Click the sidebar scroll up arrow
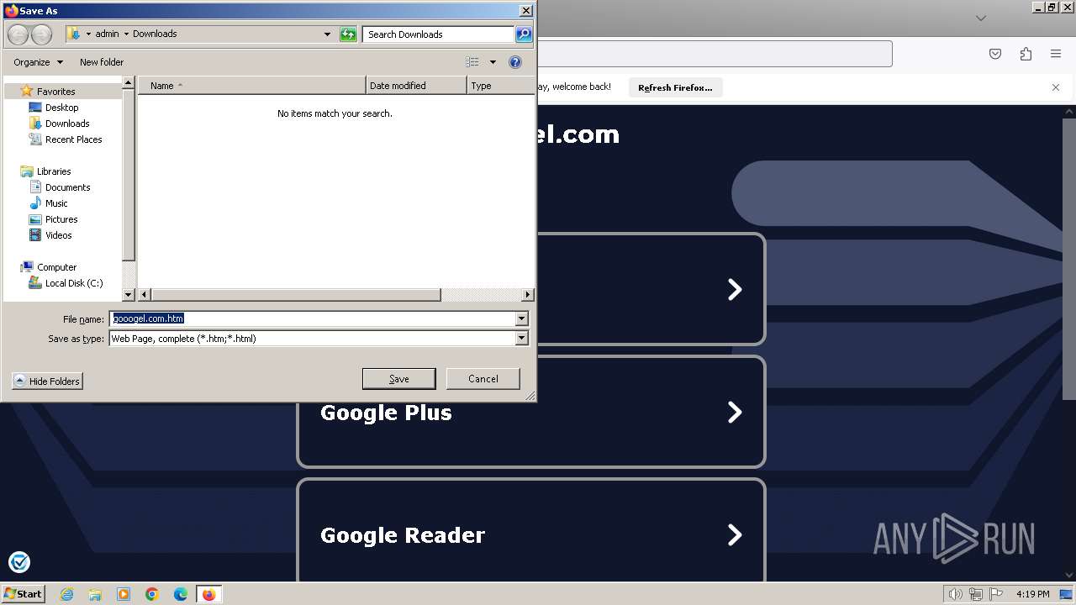1076x605 pixels. pos(129,83)
